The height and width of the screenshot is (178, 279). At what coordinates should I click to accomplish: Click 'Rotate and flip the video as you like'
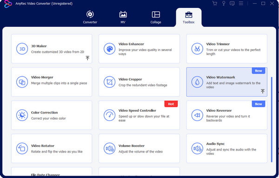pyautogui.click(x=57, y=152)
